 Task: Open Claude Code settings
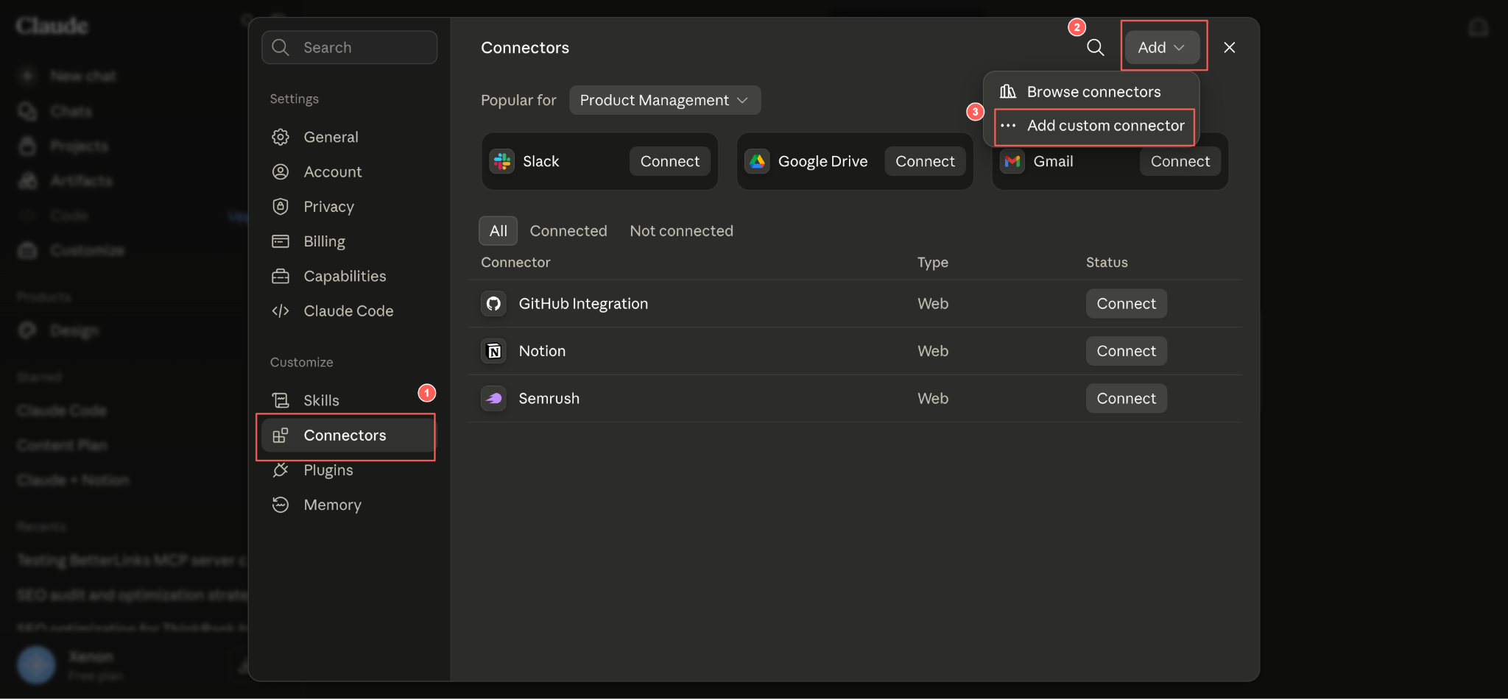348,311
